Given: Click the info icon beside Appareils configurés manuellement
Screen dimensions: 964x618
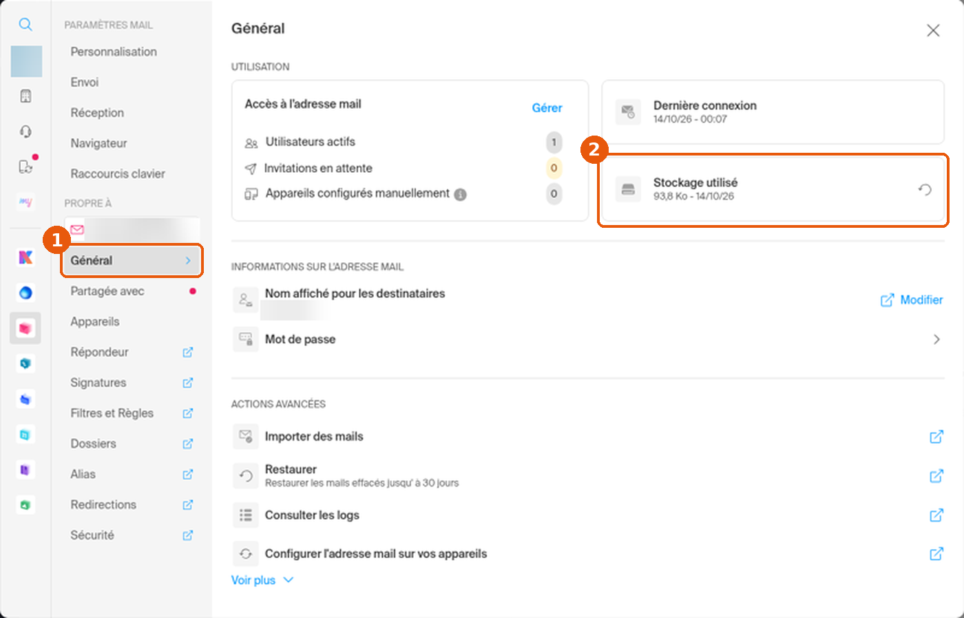Looking at the screenshot, I should coord(460,195).
